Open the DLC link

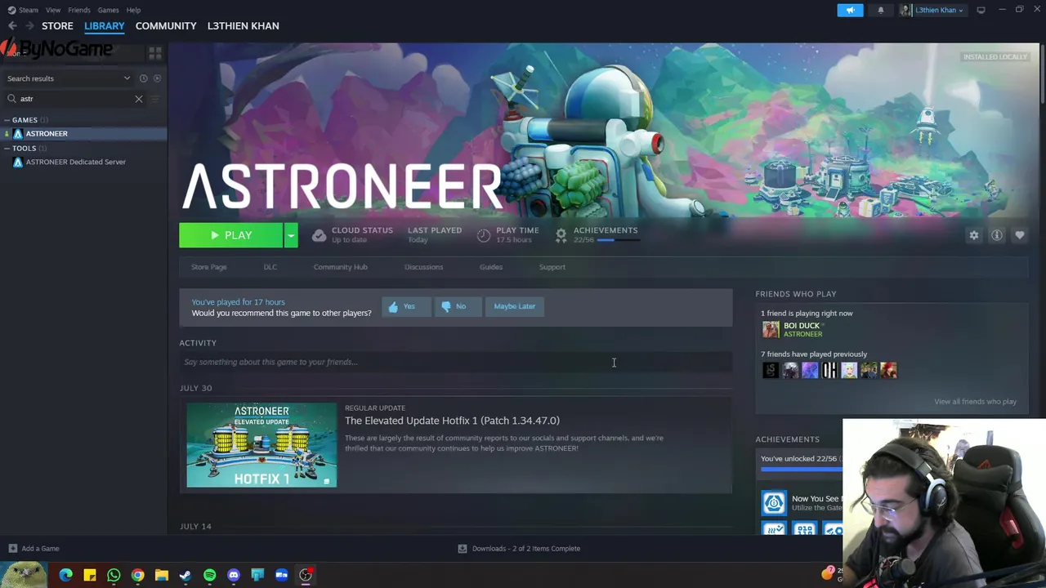[270, 267]
